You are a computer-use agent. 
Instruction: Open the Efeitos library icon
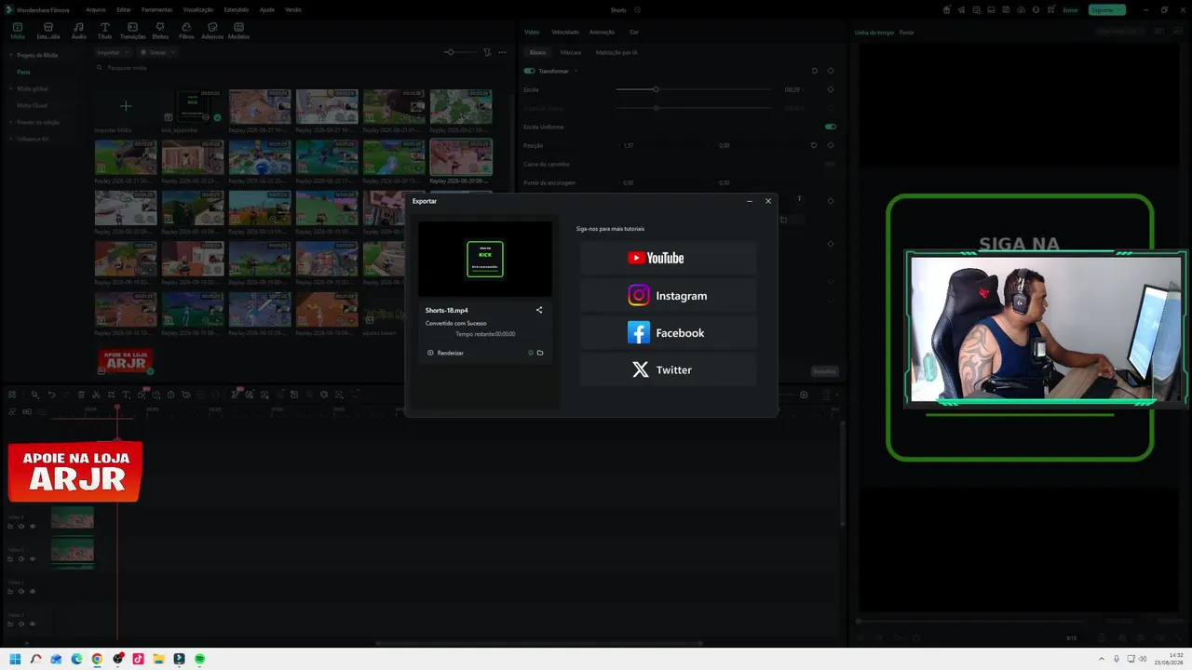[160, 31]
